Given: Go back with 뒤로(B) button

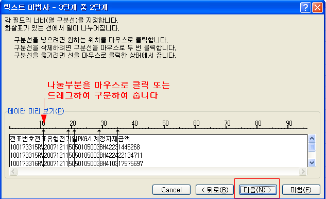Looking at the screenshot, I should (215, 190).
